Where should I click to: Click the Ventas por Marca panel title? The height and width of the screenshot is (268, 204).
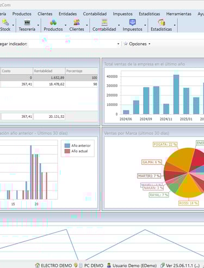coord(137,133)
